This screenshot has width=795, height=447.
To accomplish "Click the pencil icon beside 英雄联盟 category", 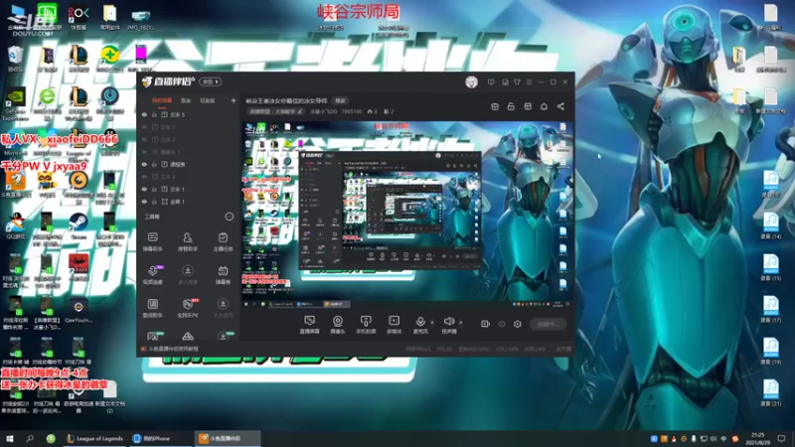I will (300, 111).
